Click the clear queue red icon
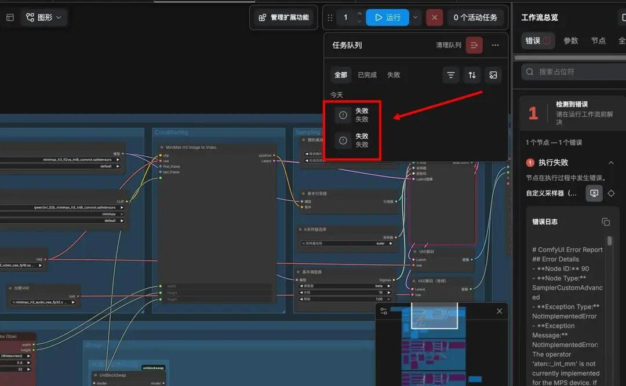 [x=474, y=45]
